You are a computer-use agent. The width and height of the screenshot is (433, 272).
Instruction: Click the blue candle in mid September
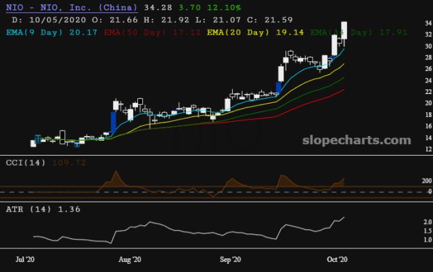(x=278, y=88)
